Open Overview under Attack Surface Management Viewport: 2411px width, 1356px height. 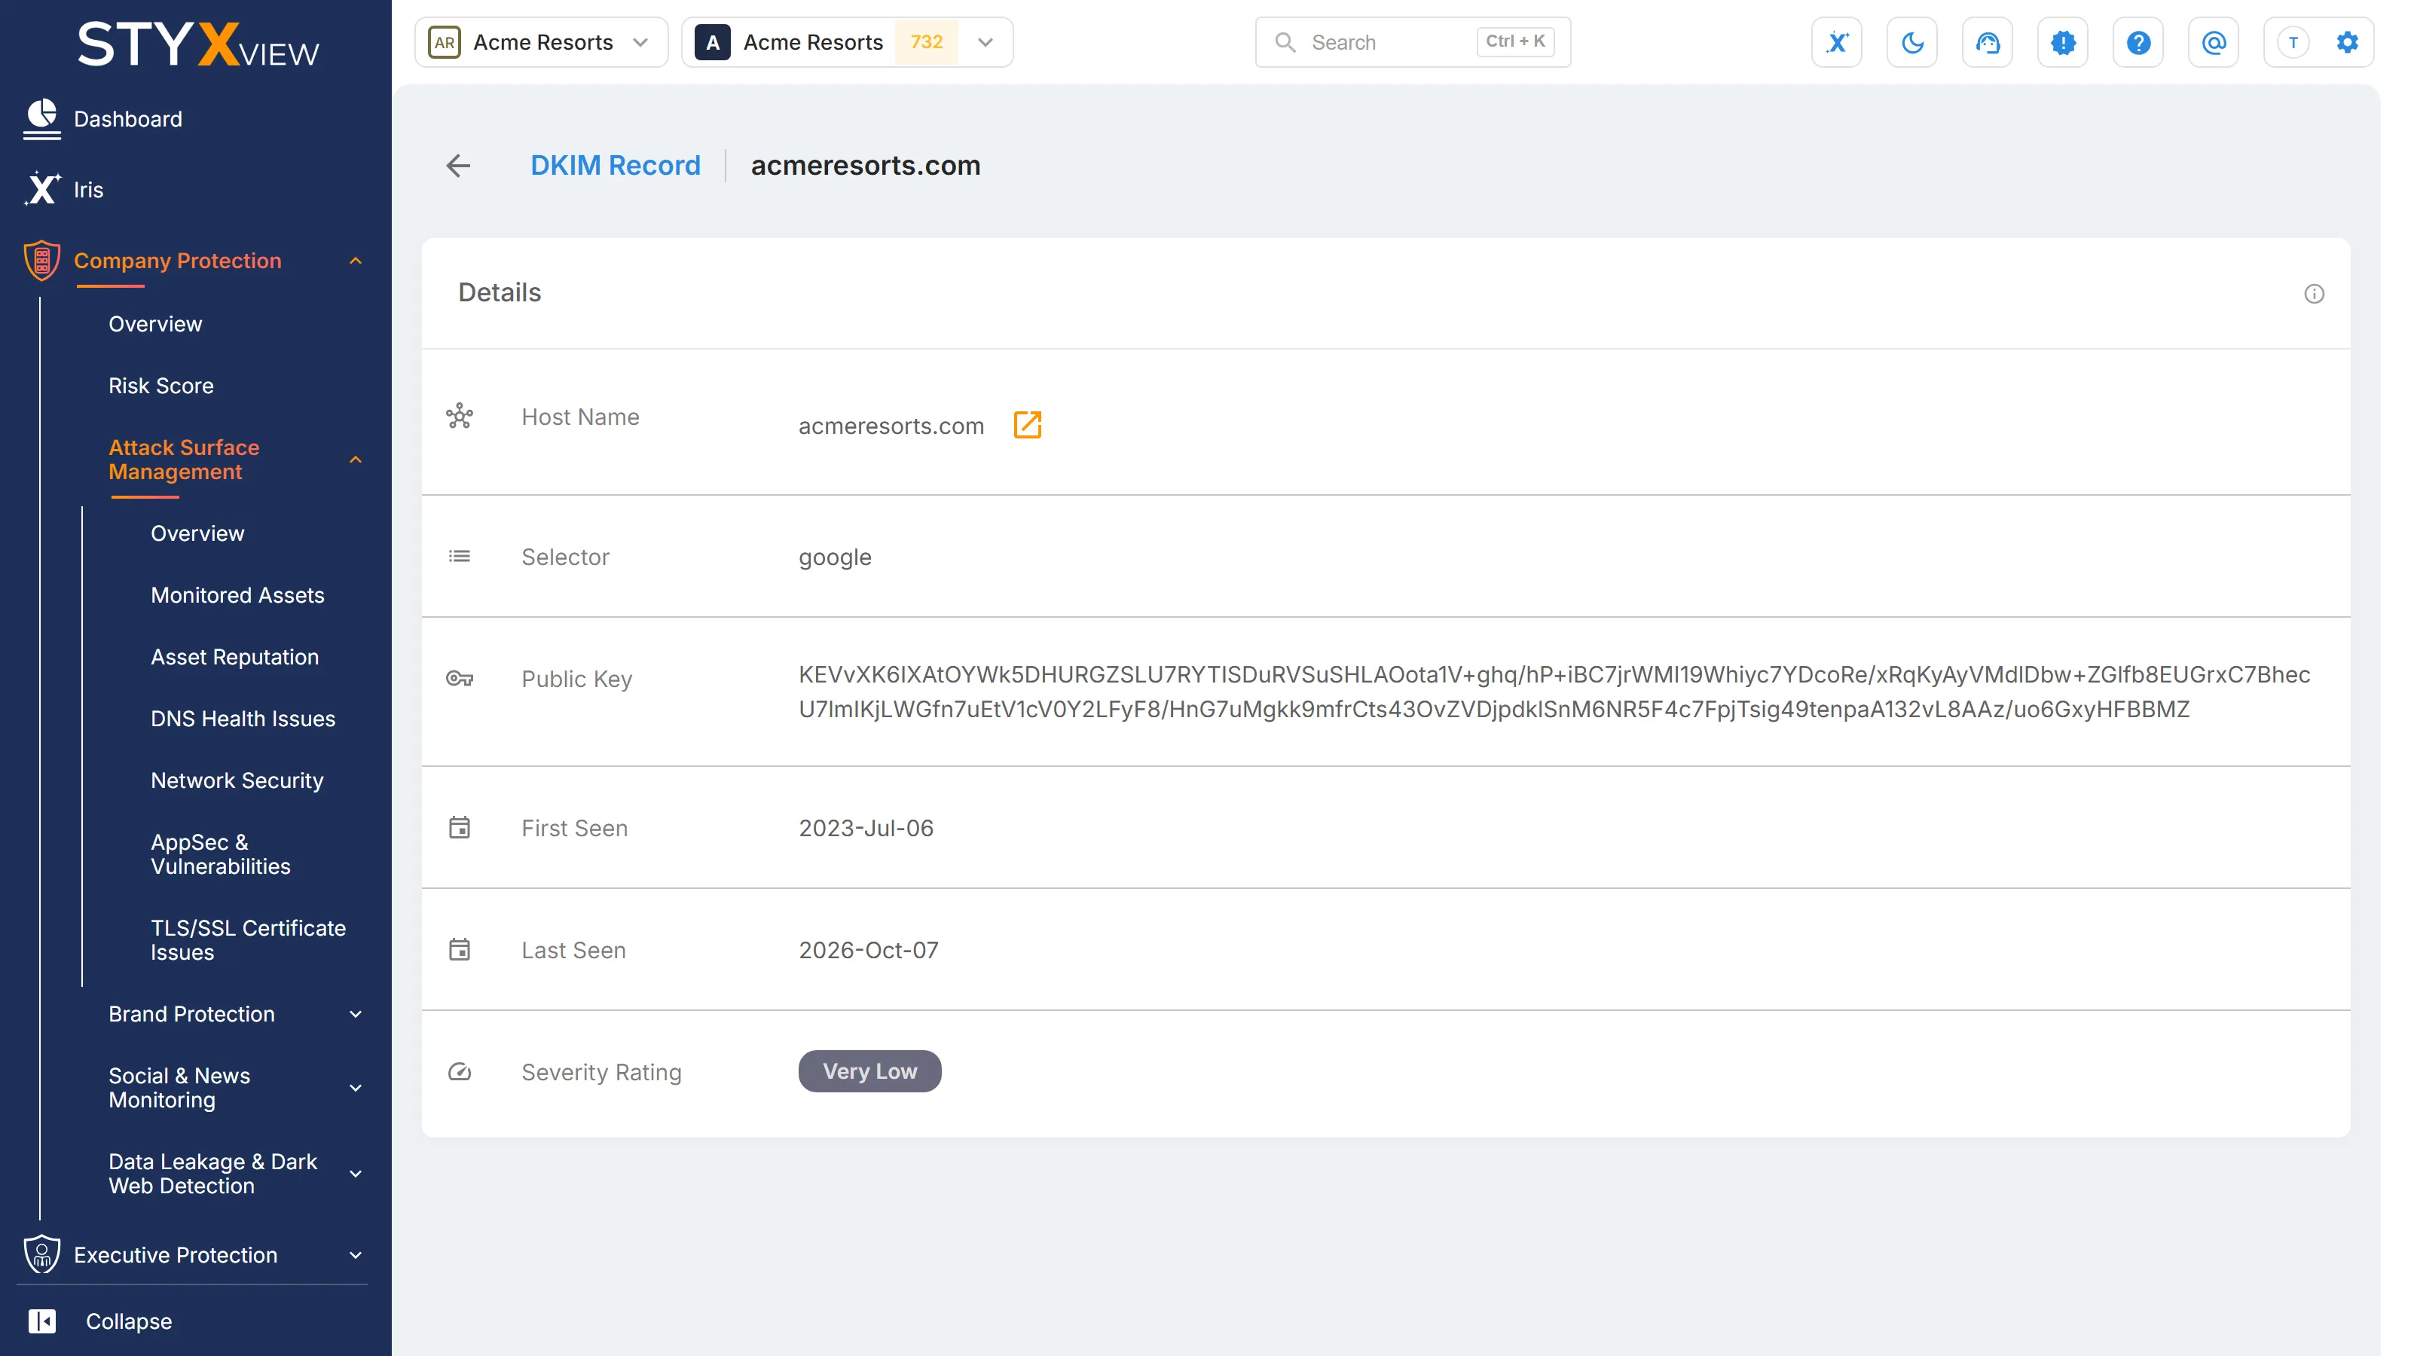[197, 533]
